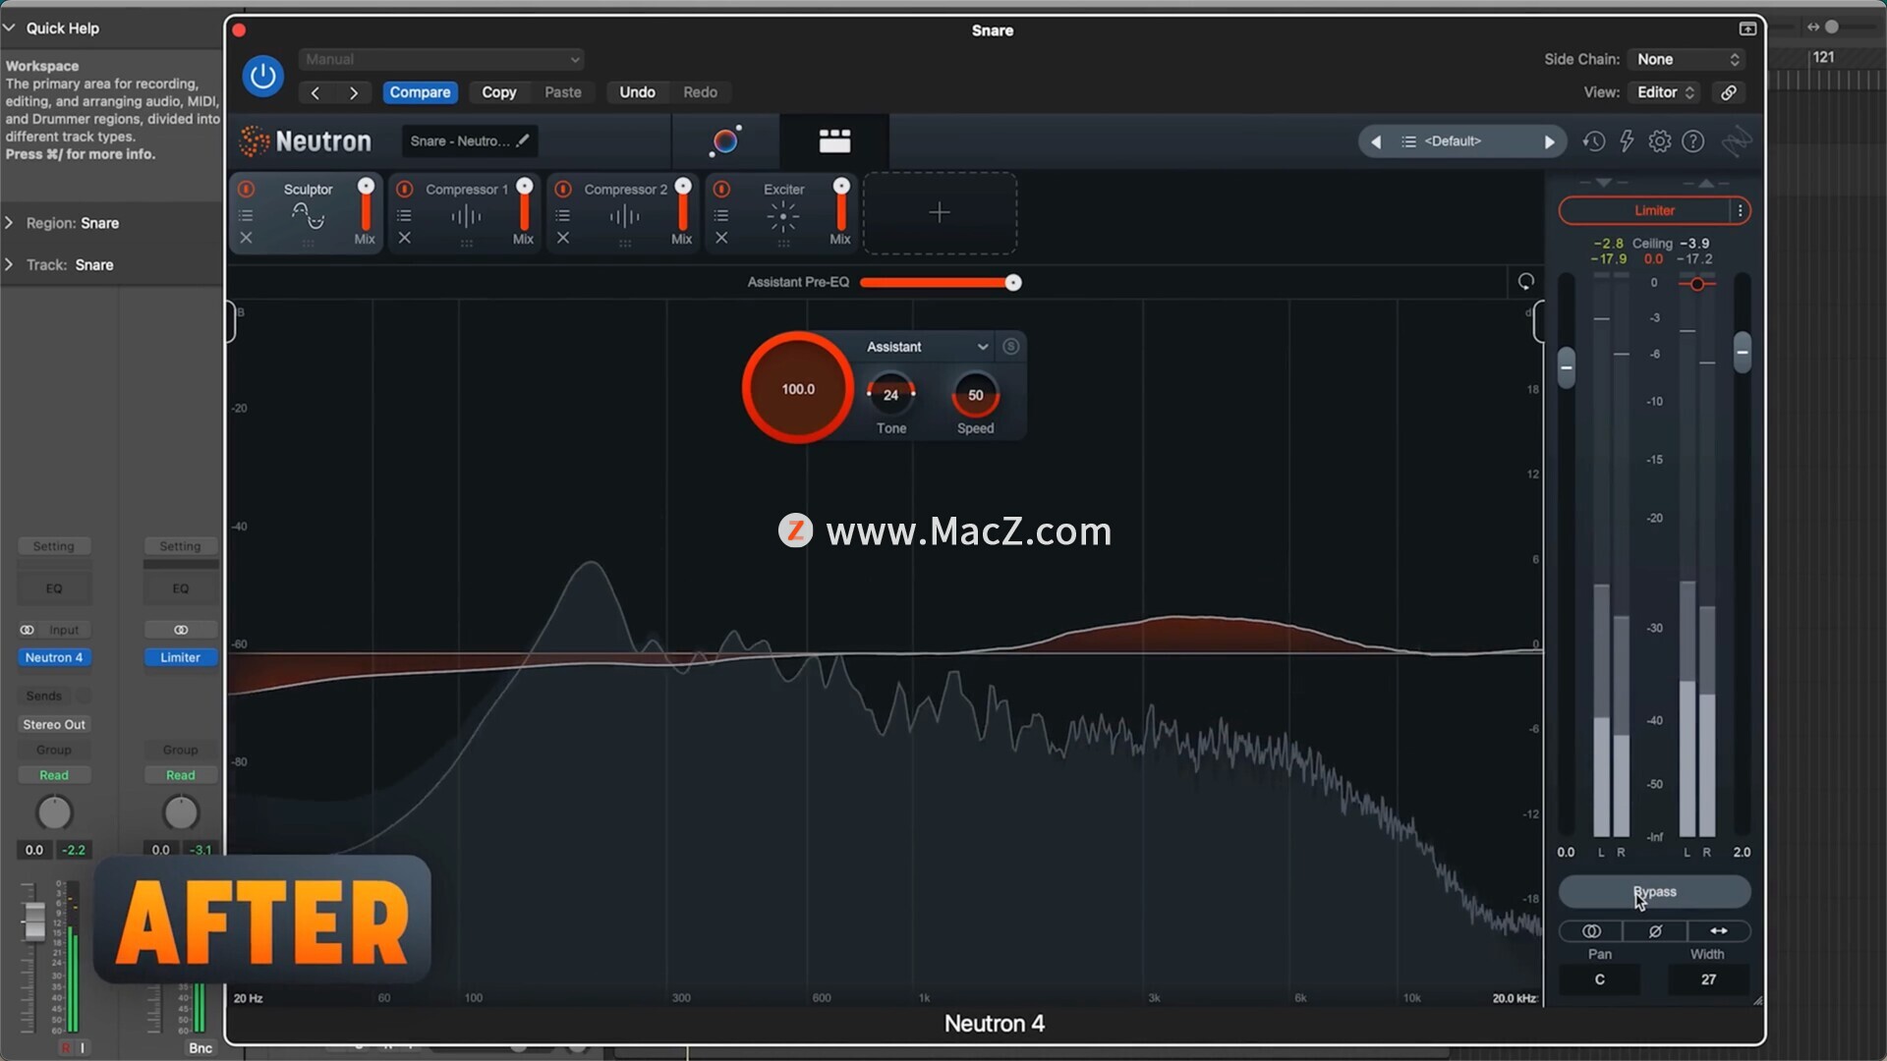The image size is (1887, 1061).
Task: Open Sculptor module preset list icon
Action: (x=246, y=215)
